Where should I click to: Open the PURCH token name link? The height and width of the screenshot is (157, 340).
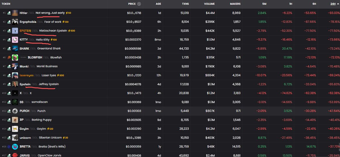(x=24, y=111)
